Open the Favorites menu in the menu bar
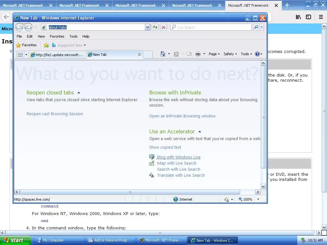Viewport: 327px width, 245px height. [57, 36]
